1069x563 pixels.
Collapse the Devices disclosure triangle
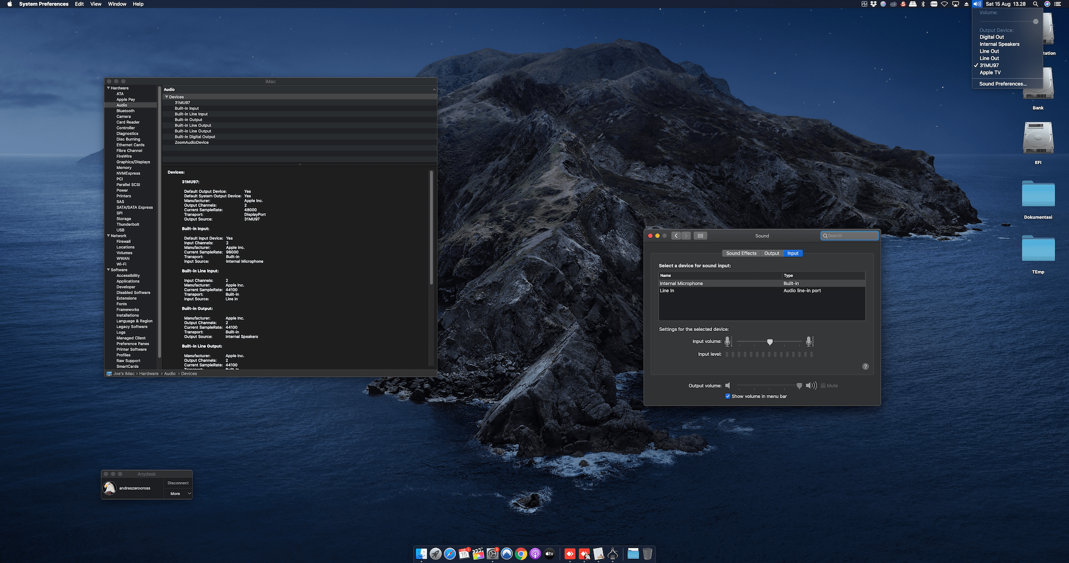[166, 97]
